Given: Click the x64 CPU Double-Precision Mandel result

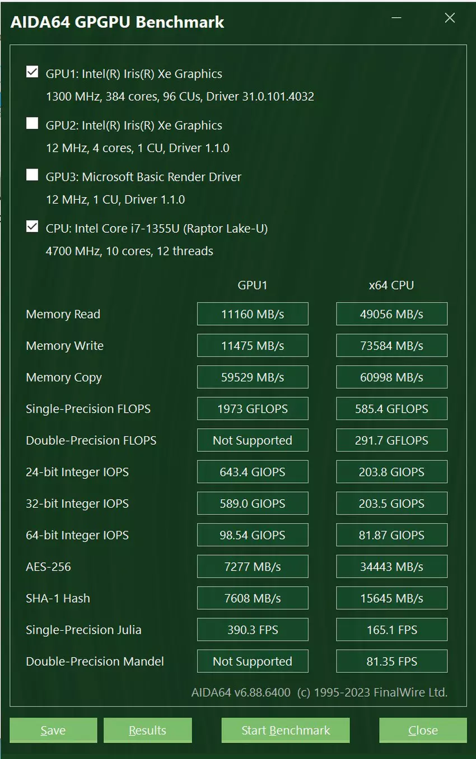Looking at the screenshot, I should 391,662.
